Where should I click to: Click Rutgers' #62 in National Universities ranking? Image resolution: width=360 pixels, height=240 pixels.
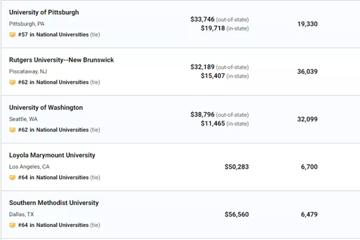point(53,82)
